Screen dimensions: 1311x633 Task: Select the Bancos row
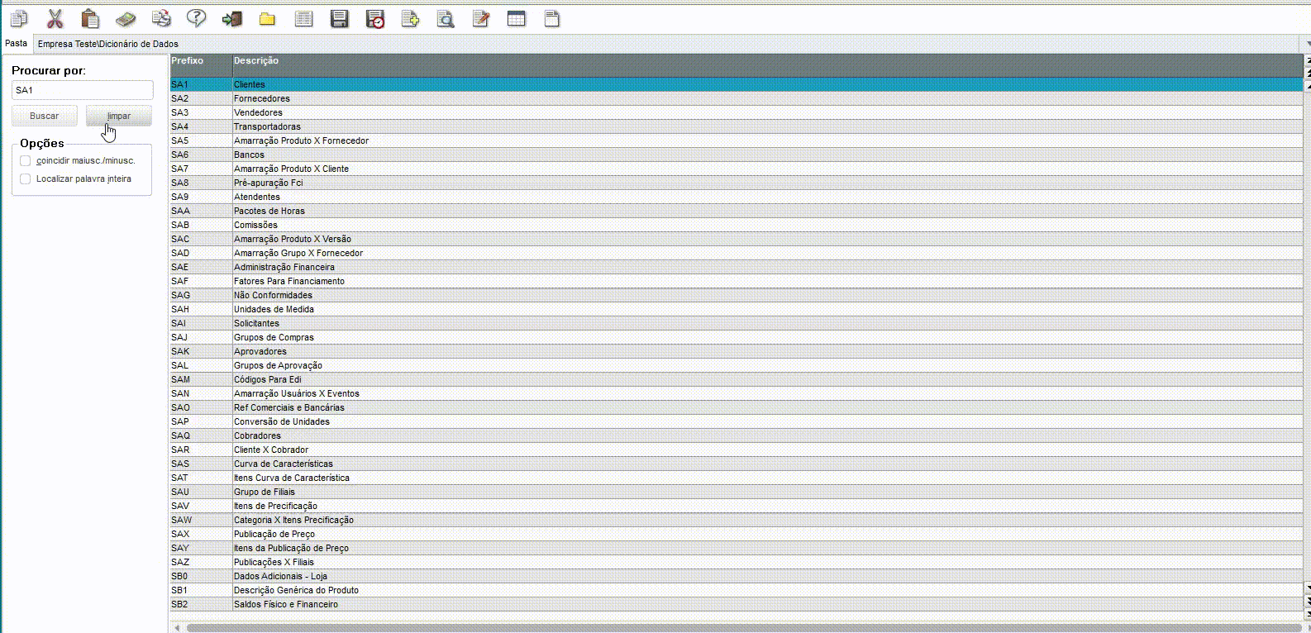[x=737, y=155]
